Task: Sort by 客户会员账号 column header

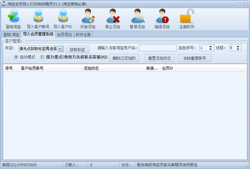Action: [x=51, y=68]
